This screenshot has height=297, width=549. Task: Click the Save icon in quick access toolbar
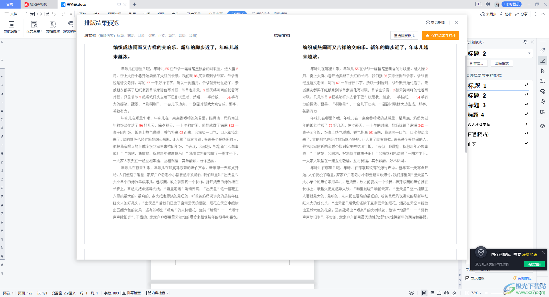(25, 14)
